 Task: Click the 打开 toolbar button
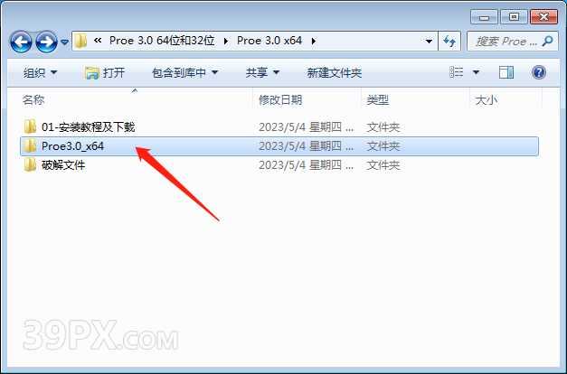pyautogui.click(x=105, y=72)
